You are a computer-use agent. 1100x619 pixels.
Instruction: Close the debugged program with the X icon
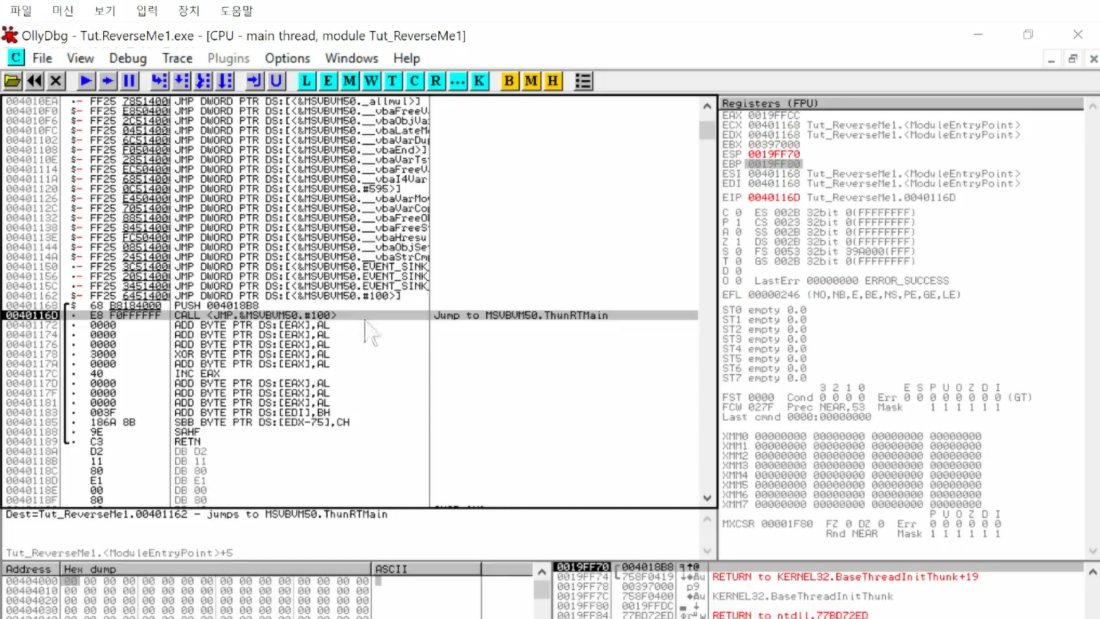pyautogui.click(x=56, y=81)
